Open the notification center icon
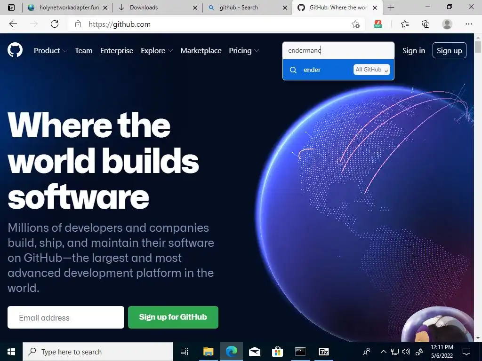Viewport: 482px width, 361px height. [x=466, y=352]
